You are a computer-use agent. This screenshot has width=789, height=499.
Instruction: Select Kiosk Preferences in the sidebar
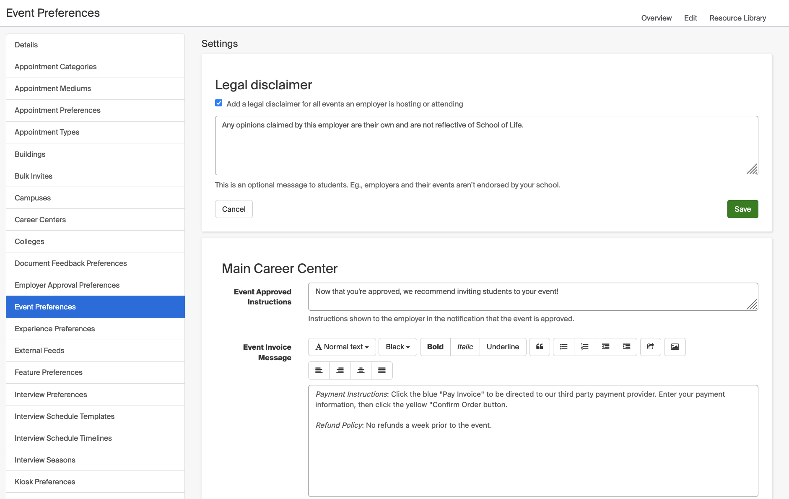click(x=96, y=482)
